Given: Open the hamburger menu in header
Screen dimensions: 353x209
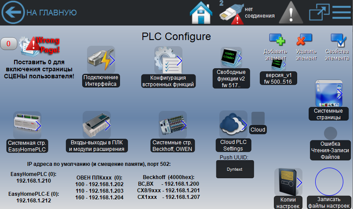Looking at the screenshot, I should click(x=342, y=12).
